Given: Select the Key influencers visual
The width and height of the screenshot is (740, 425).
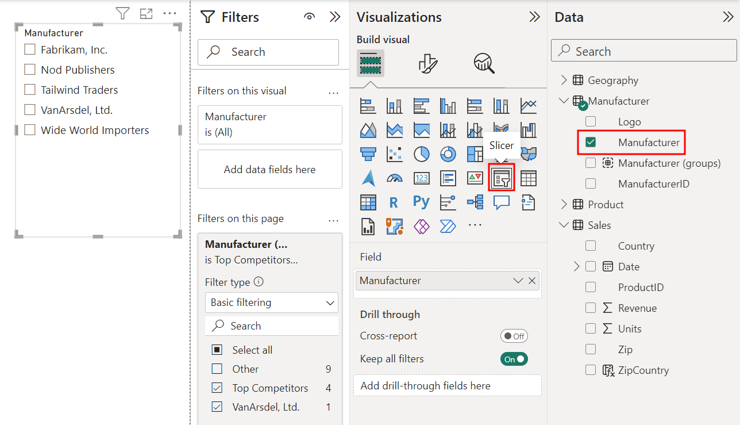Looking at the screenshot, I should (448, 202).
